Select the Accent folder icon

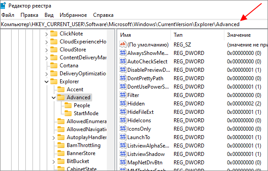61,89
